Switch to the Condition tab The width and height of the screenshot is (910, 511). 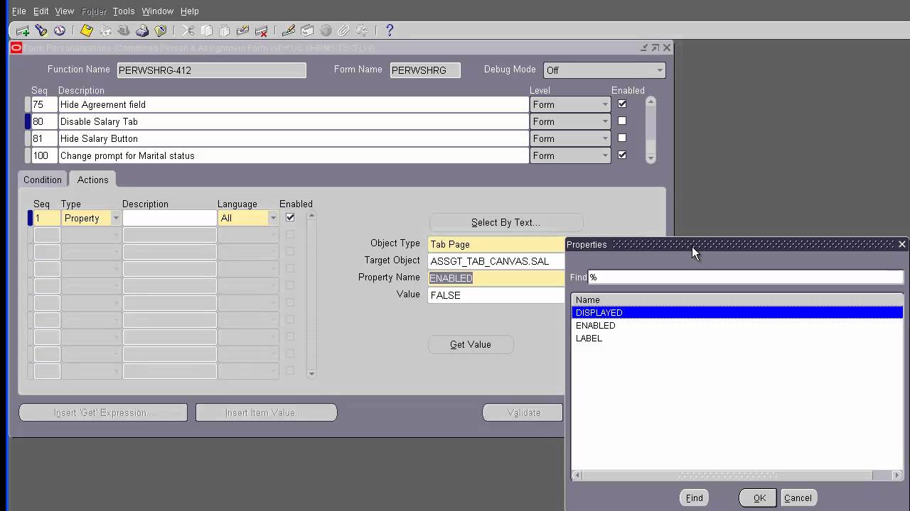click(x=43, y=180)
